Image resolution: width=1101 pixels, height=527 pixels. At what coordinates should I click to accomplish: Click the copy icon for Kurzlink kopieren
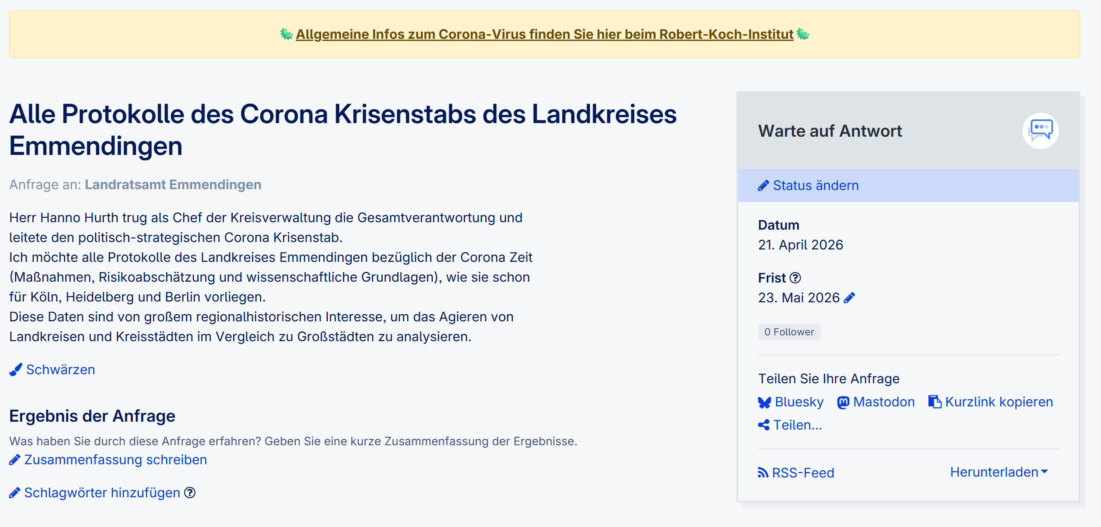934,402
